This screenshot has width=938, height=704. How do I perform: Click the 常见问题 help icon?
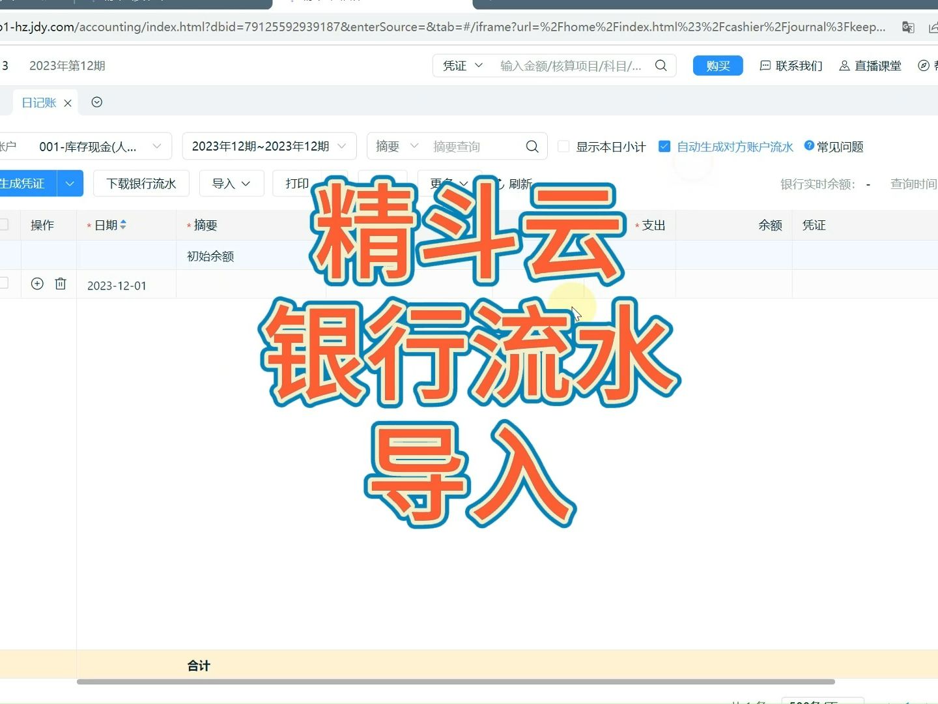click(809, 145)
